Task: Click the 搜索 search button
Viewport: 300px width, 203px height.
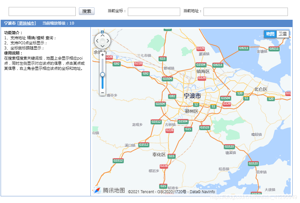Action: [x=87, y=11]
